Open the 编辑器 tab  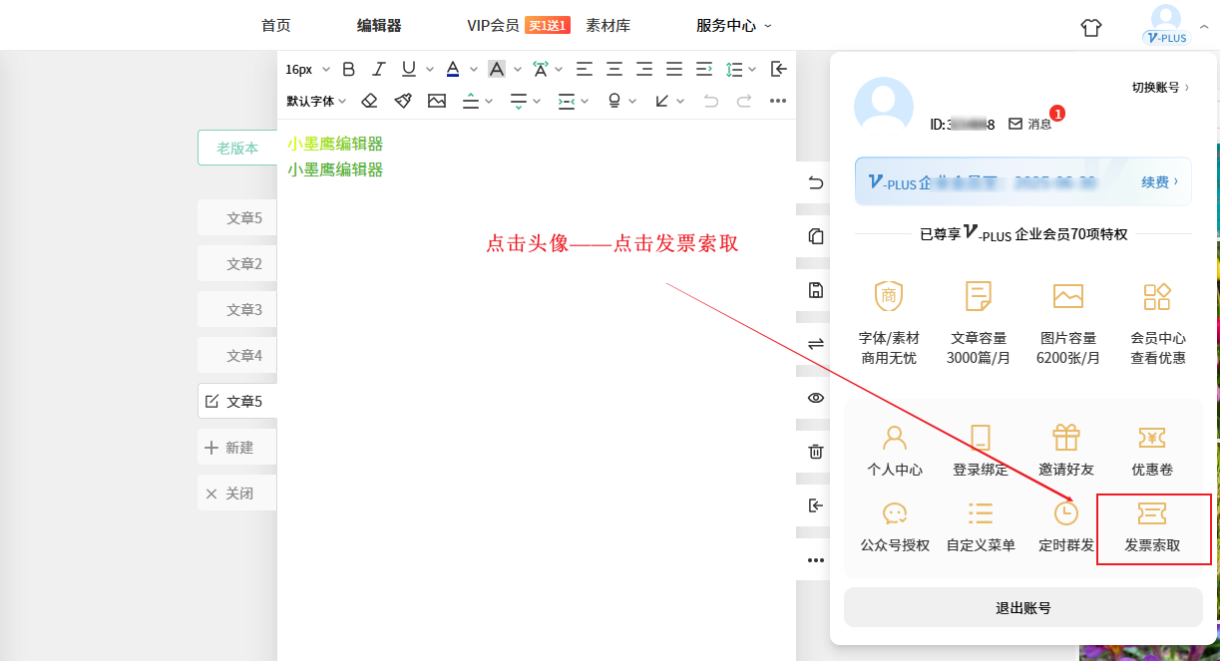[x=379, y=26]
